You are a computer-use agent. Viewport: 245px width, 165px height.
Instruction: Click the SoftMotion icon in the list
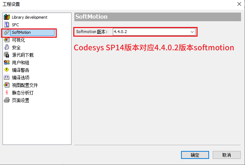(6, 32)
